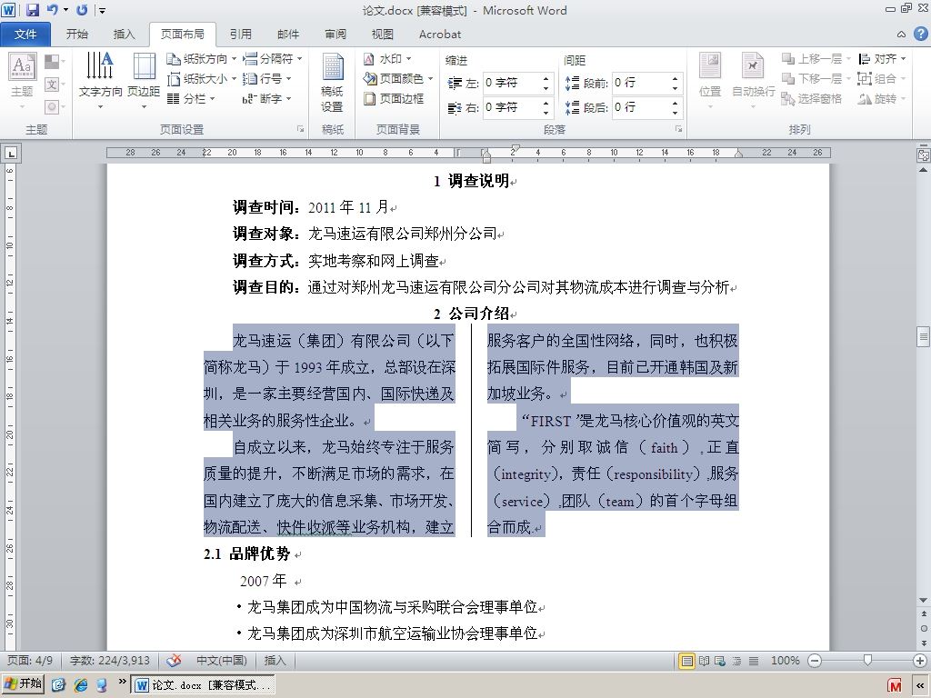This screenshot has height=698, width=931.
Task: Click the 下移一层 send backward button
Action: pyautogui.click(x=816, y=78)
